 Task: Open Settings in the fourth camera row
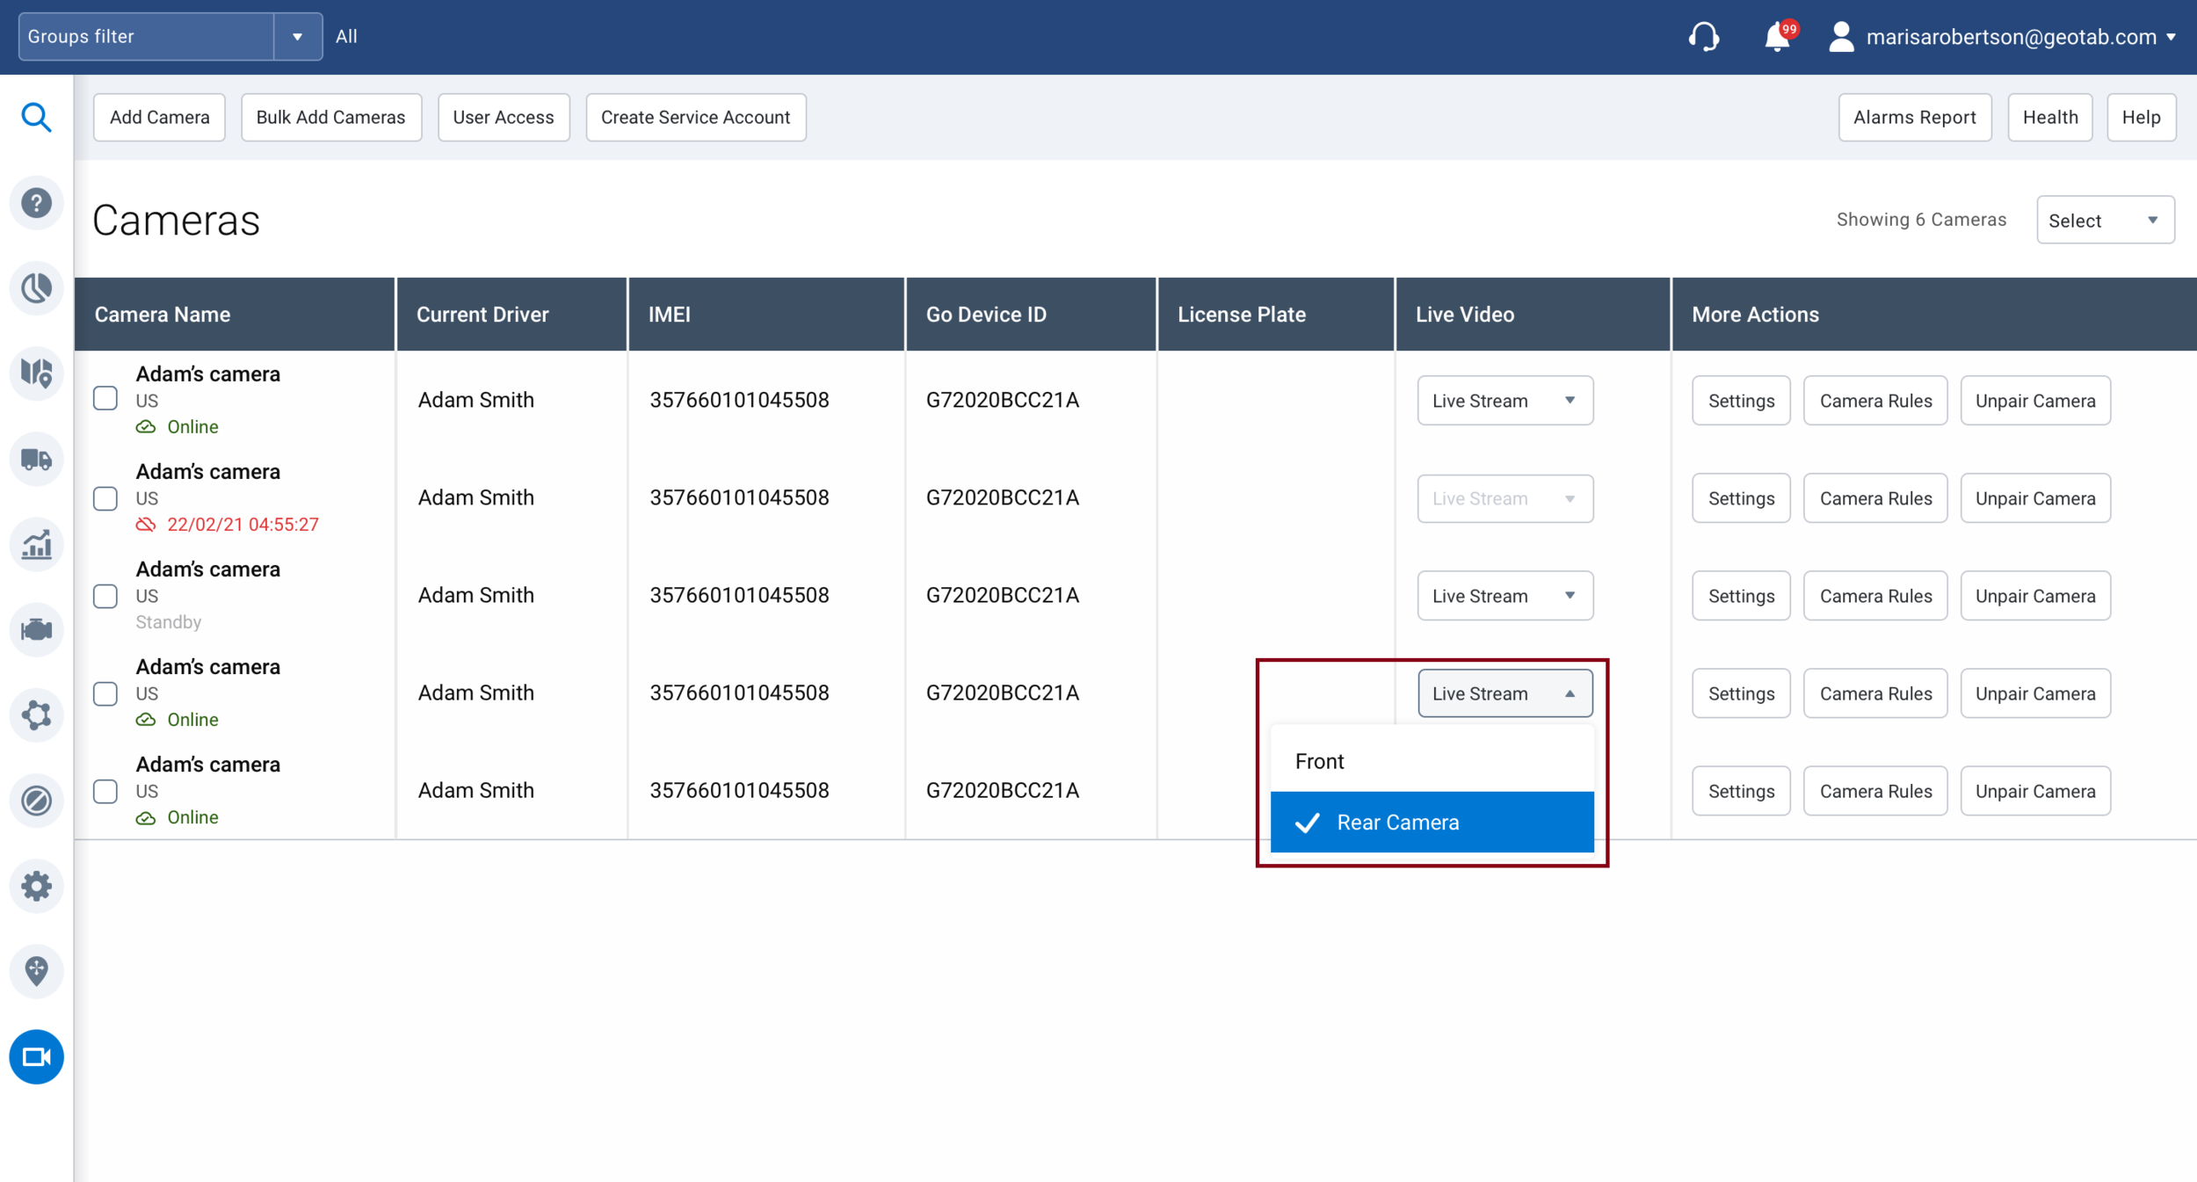(1741, 693)
